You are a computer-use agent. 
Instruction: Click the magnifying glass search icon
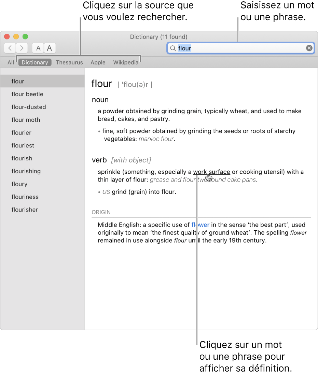(173, 48)
